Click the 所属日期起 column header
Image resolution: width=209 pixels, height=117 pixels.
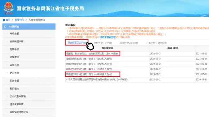click(x=172, y=48)
